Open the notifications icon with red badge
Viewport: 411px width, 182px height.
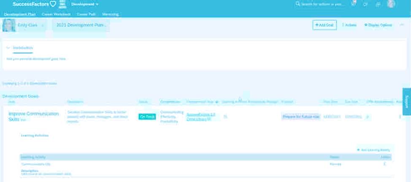coord(353,4)
